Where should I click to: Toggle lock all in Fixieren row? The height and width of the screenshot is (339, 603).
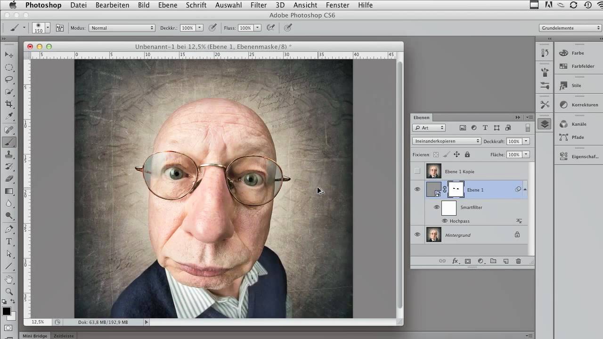467,154
